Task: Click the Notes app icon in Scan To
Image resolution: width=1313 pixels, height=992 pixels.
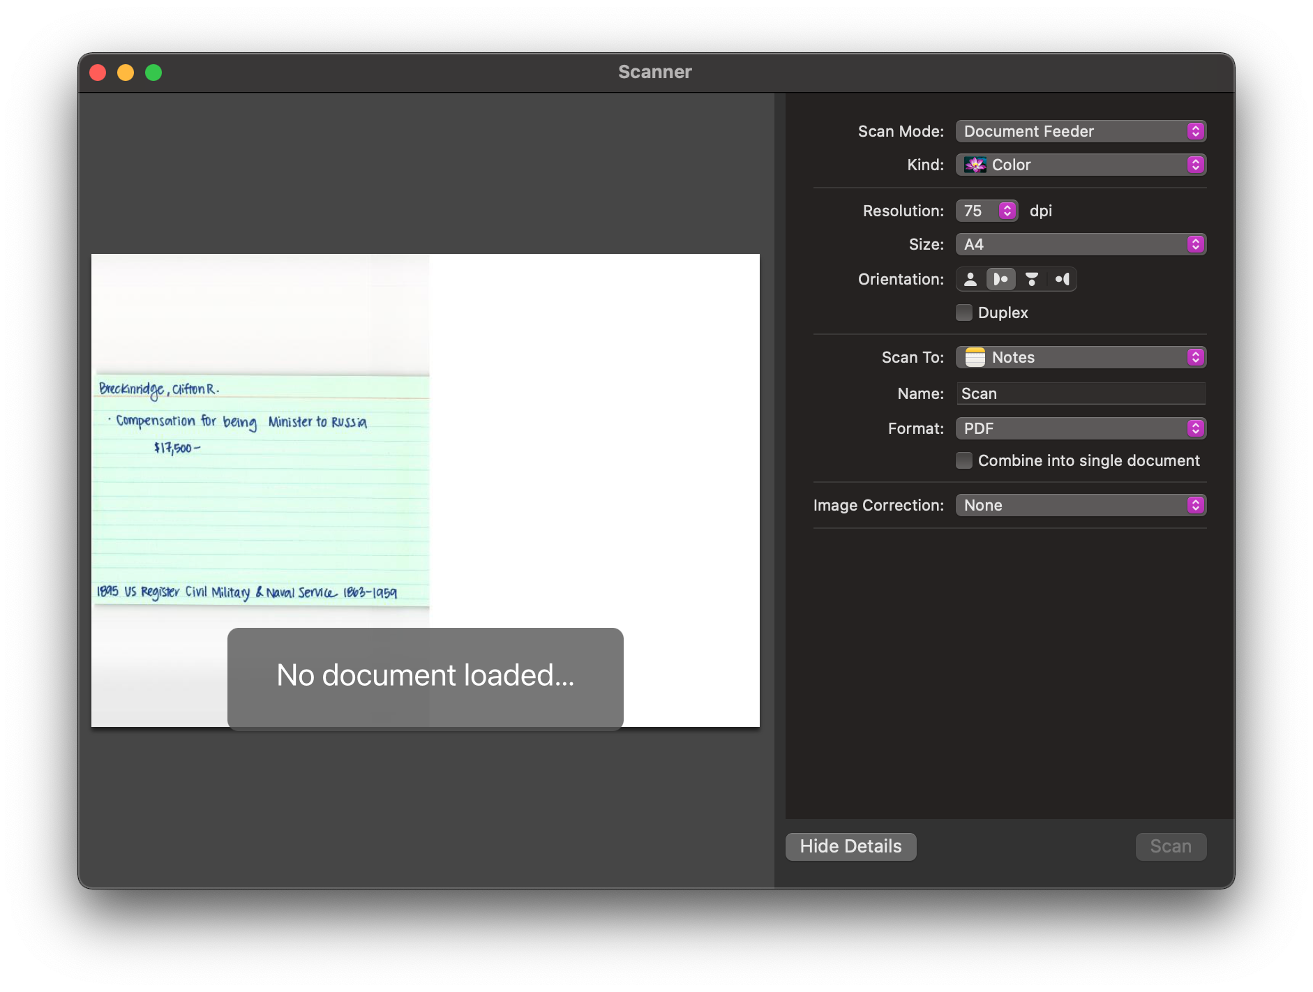Action: [x=975, y=356]
